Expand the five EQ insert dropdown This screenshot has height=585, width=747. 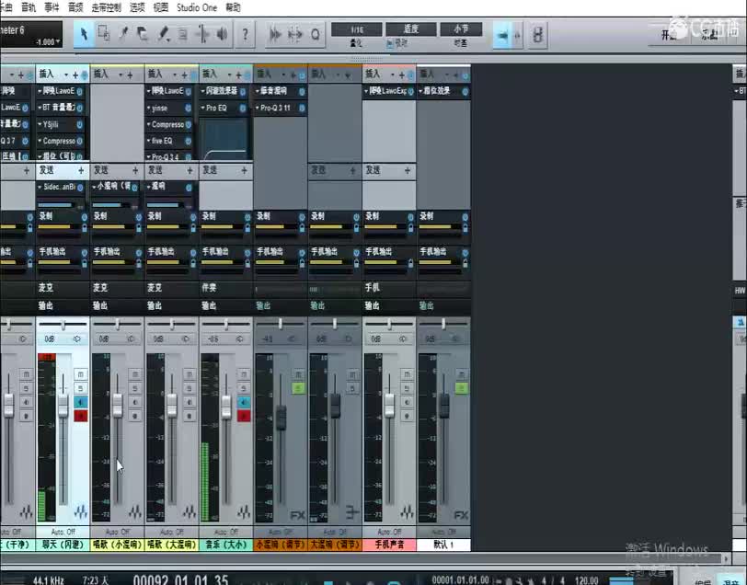coord(149,141)
